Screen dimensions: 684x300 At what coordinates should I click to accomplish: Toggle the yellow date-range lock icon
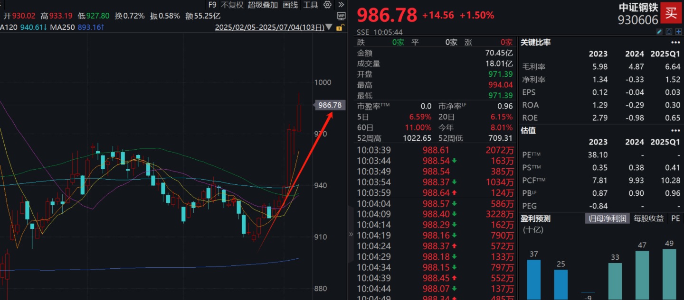coord(340,27)
